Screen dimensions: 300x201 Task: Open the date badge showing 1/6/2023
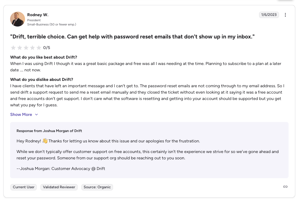point(269,15)
